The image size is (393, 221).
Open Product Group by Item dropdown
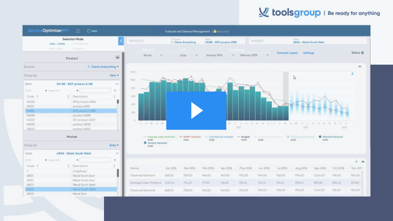pos(114,75)
